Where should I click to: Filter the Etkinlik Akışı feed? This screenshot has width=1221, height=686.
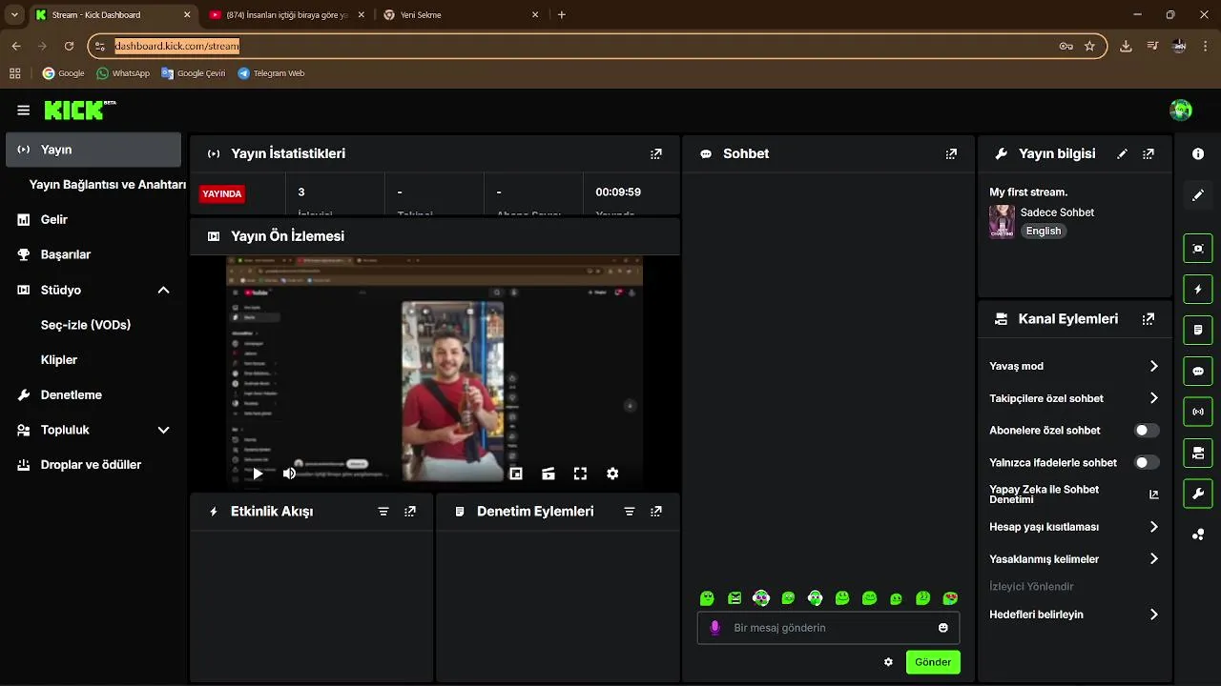[383, 512]
